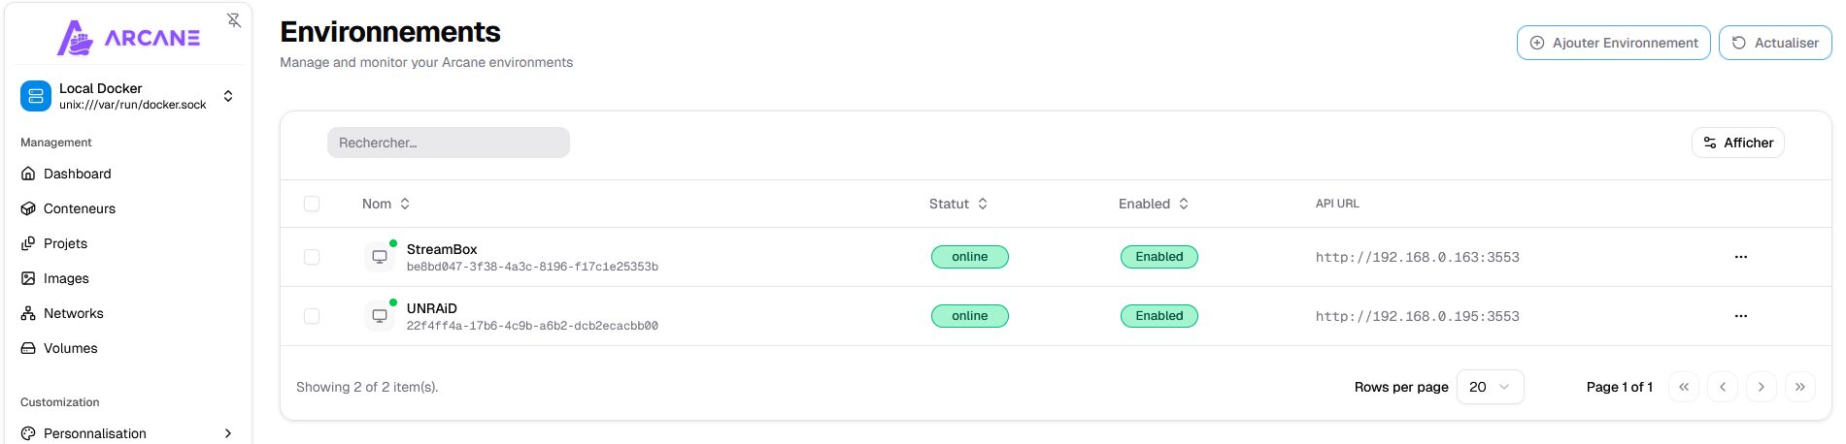Focus the Rechercher search field

coord(448,143)
